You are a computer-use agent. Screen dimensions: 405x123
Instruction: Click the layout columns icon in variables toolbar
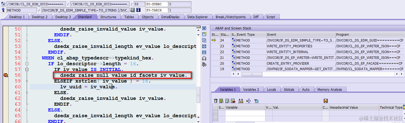[241, 101]
